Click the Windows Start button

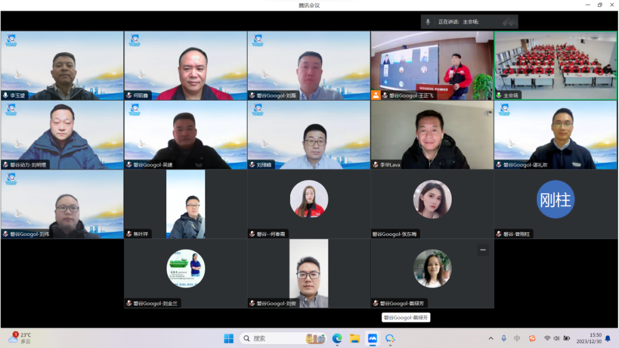coord(229,338)
